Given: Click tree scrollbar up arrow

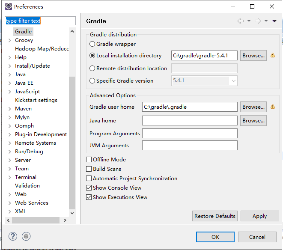Looking at the screenshot, I should point(72,31).
